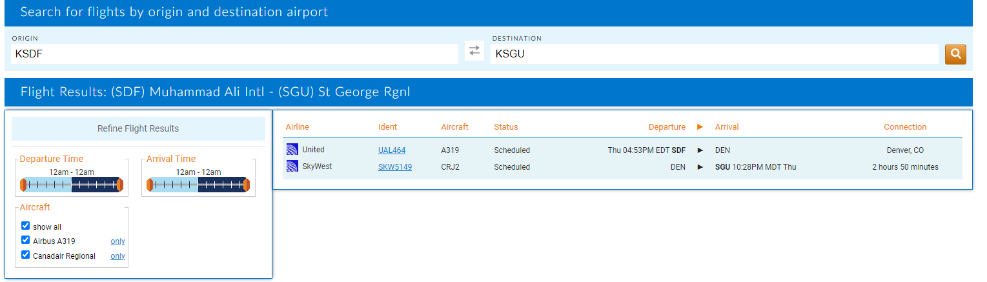The image size is (987, 282).
Task: Click the orange arrow in table header
Action: tap(700, 127)
